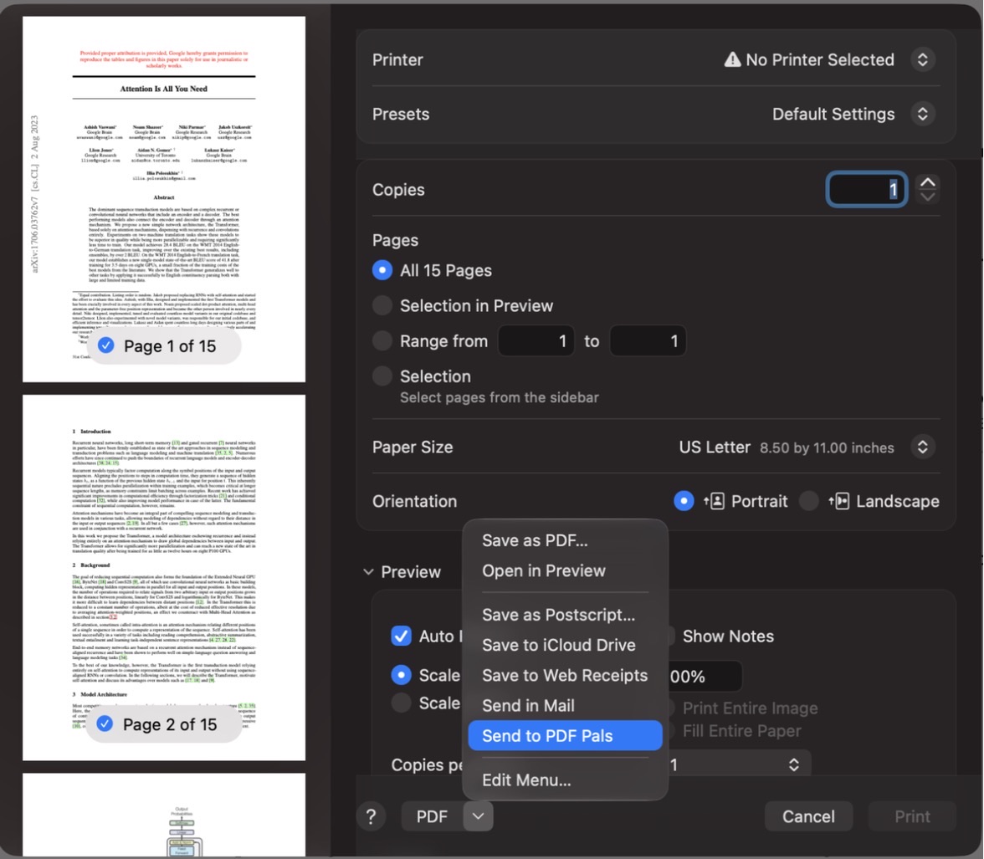
Task: Choose Save as PDF… from the menu
Action: 565,540
